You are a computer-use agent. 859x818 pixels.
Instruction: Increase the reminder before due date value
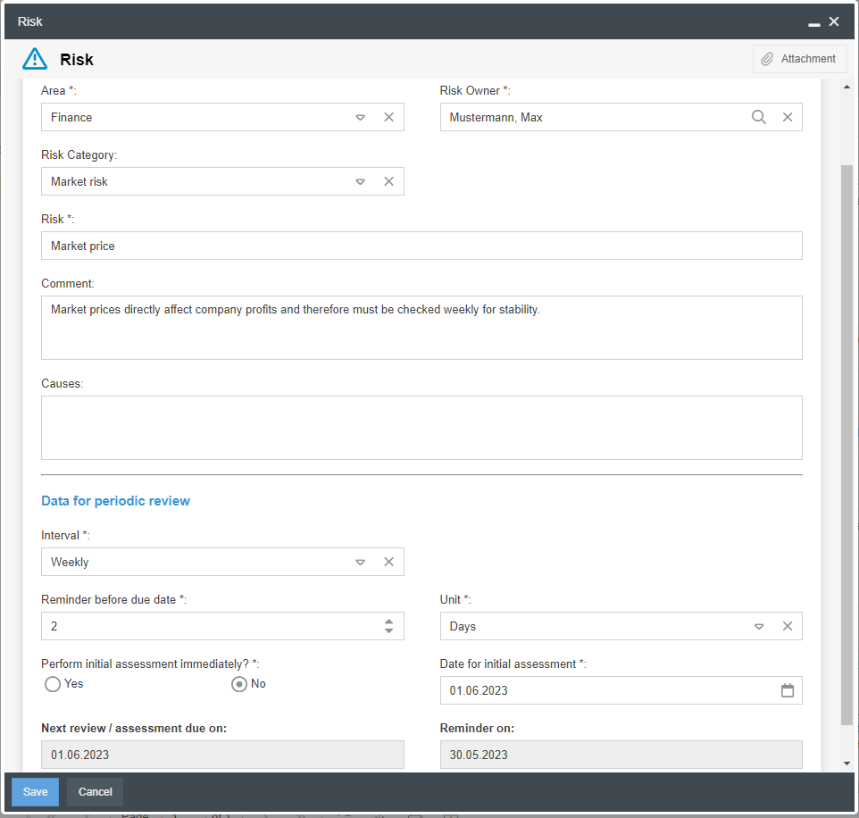tap(388, 622)
